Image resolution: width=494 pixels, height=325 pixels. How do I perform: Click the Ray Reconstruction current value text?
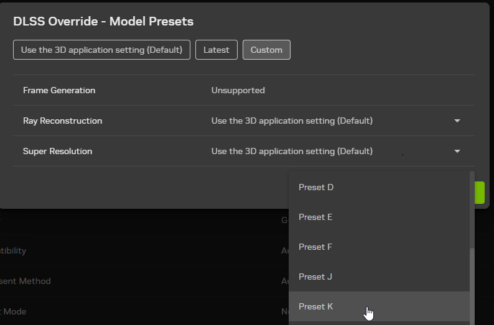coord(292,121)
